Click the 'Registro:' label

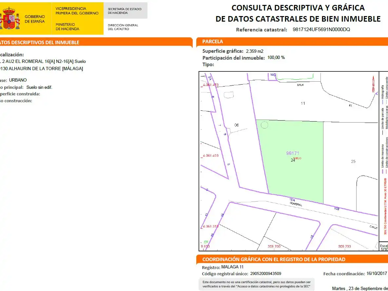(211, 267)
